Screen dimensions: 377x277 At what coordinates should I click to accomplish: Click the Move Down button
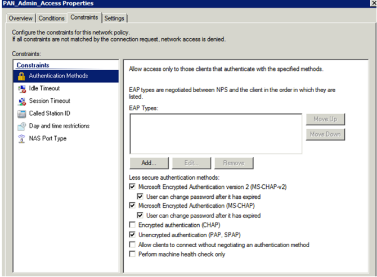click(x=325, y=134)
